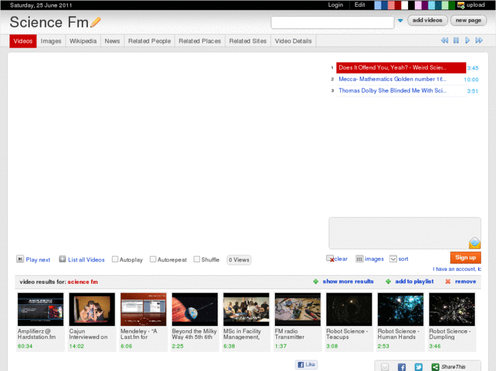Enable the Shuffle checkbox
Image resolution: width=496 pixels, height=371 pixels.
(x=196, y=259)
